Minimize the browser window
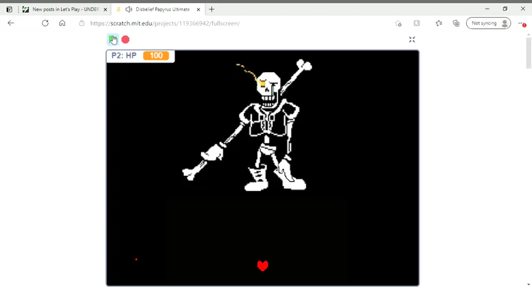 click(x=487, y=9)
